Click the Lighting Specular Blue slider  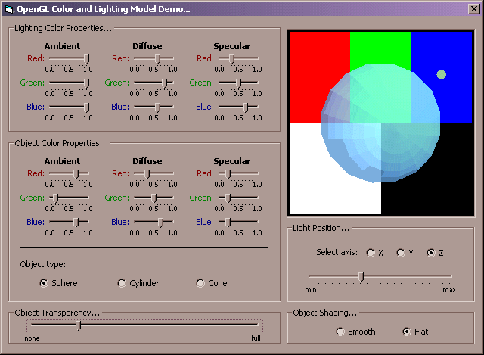pos(244,107)
